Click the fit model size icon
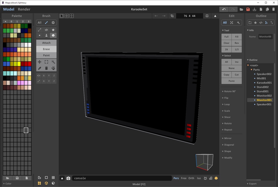 (207, 16)
